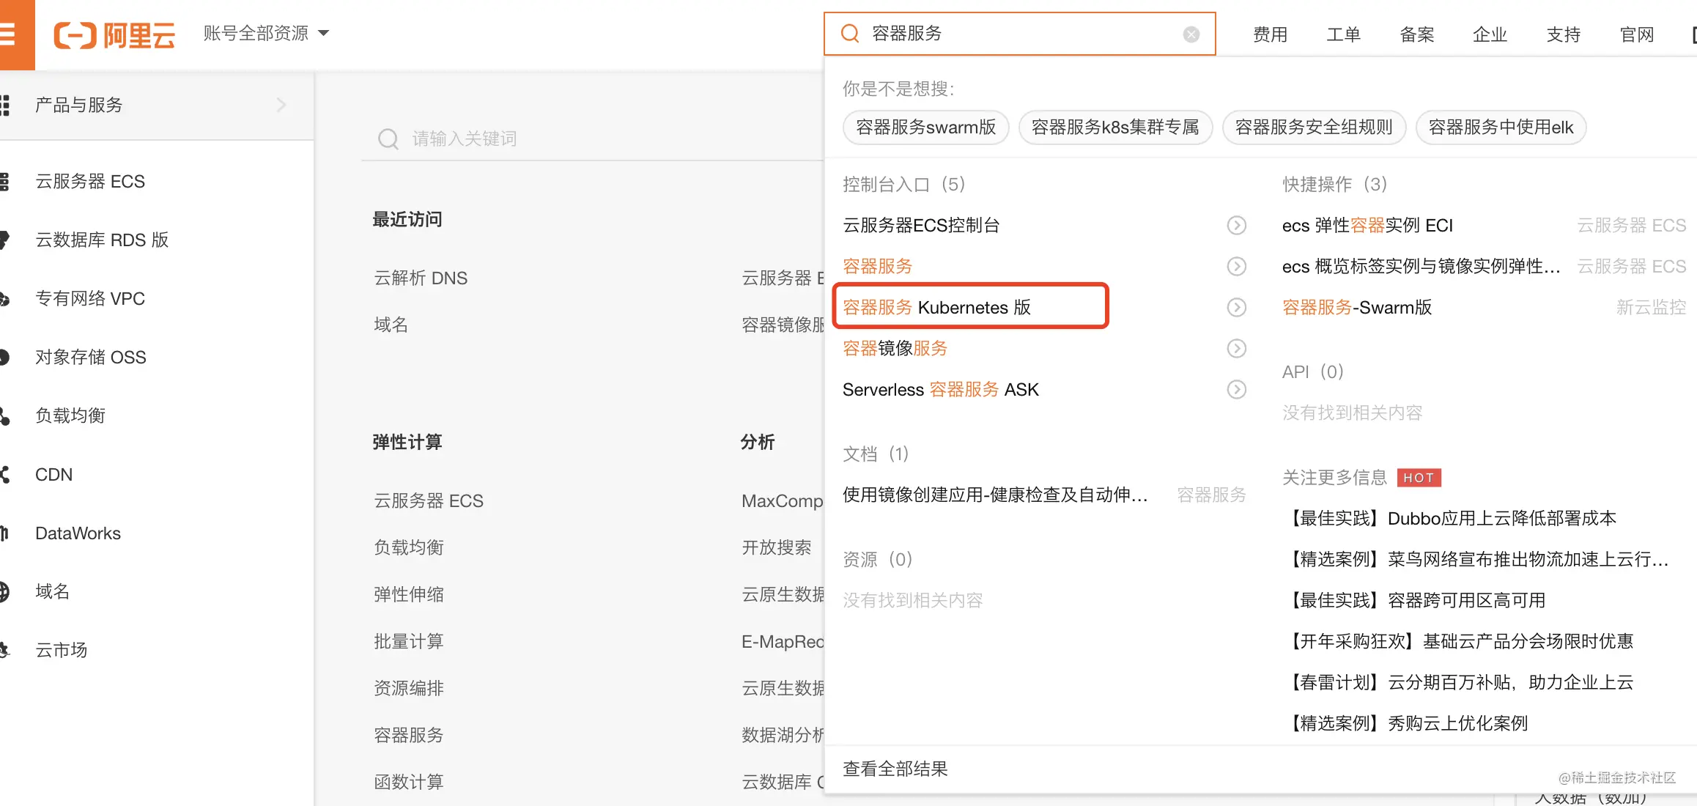Open 负载均衡 in the left sidebar
The image size is (1697, 806).
[70, 415]
